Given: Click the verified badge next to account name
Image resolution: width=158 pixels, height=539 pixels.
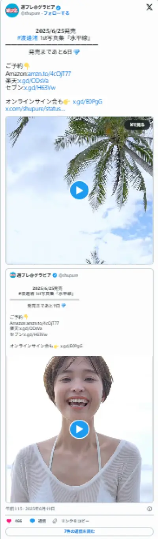Looking at the screenshot, I should (47, 8).
